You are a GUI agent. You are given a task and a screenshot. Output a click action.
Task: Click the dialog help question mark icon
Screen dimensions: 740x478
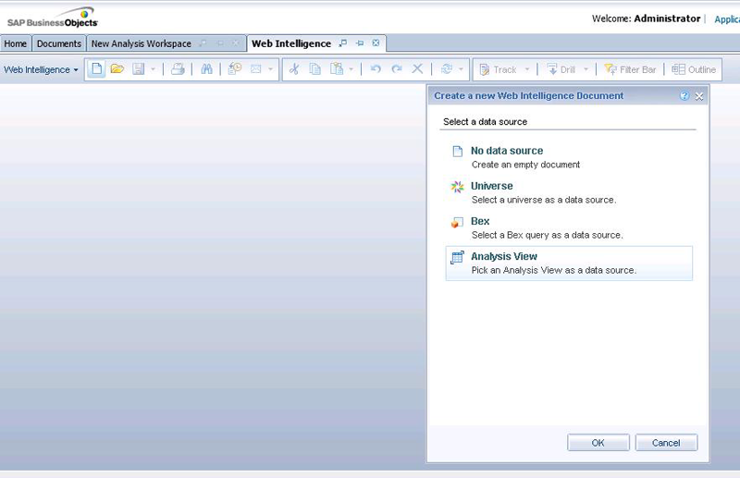click(684, 96)
